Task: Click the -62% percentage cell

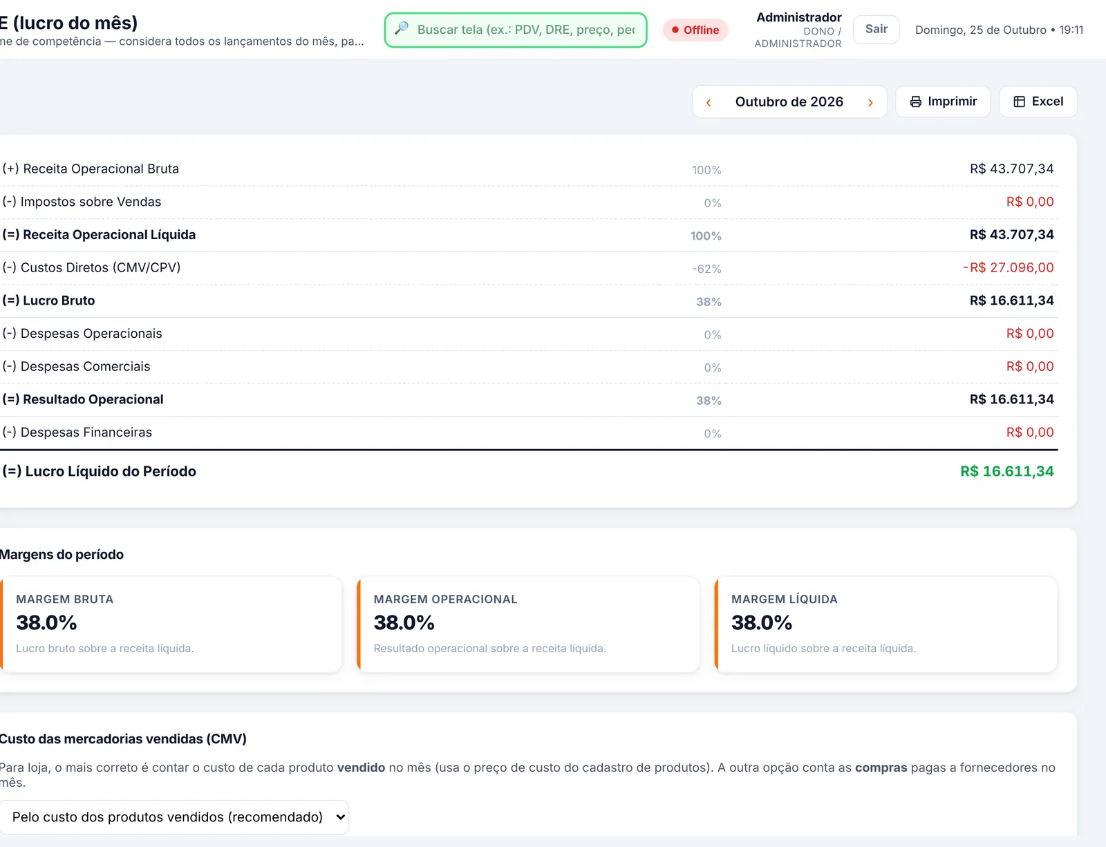Action: (x=706, y=269)
